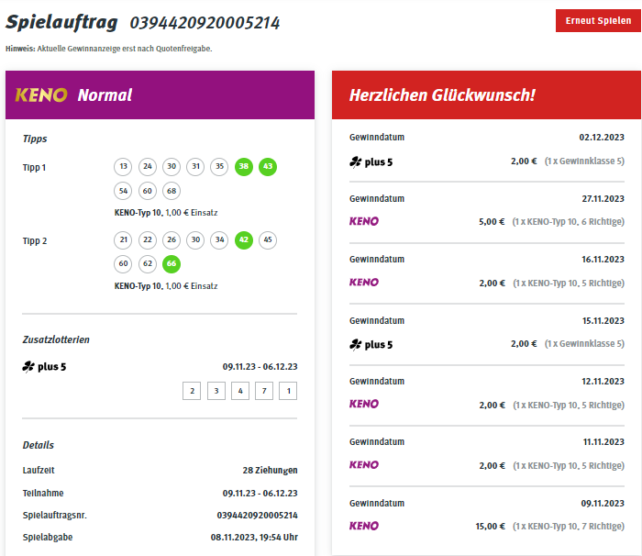Viewport: 642px width, 556px height.
Task: Click the KENO logo for 11.11.2023 win
Action: [364, 464]
